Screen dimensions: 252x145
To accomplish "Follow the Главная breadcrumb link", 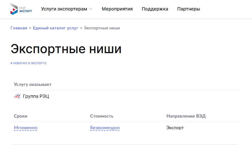I will (x=19, y=28).
